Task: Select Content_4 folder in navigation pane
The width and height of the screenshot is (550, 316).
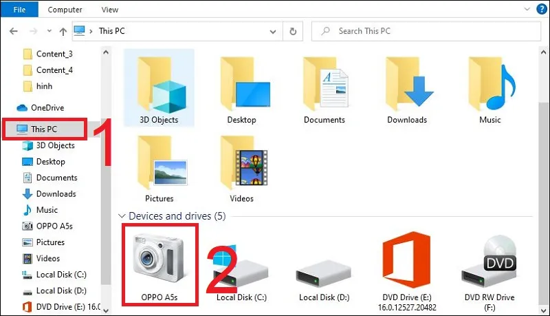Action: (x=54, y=70)
